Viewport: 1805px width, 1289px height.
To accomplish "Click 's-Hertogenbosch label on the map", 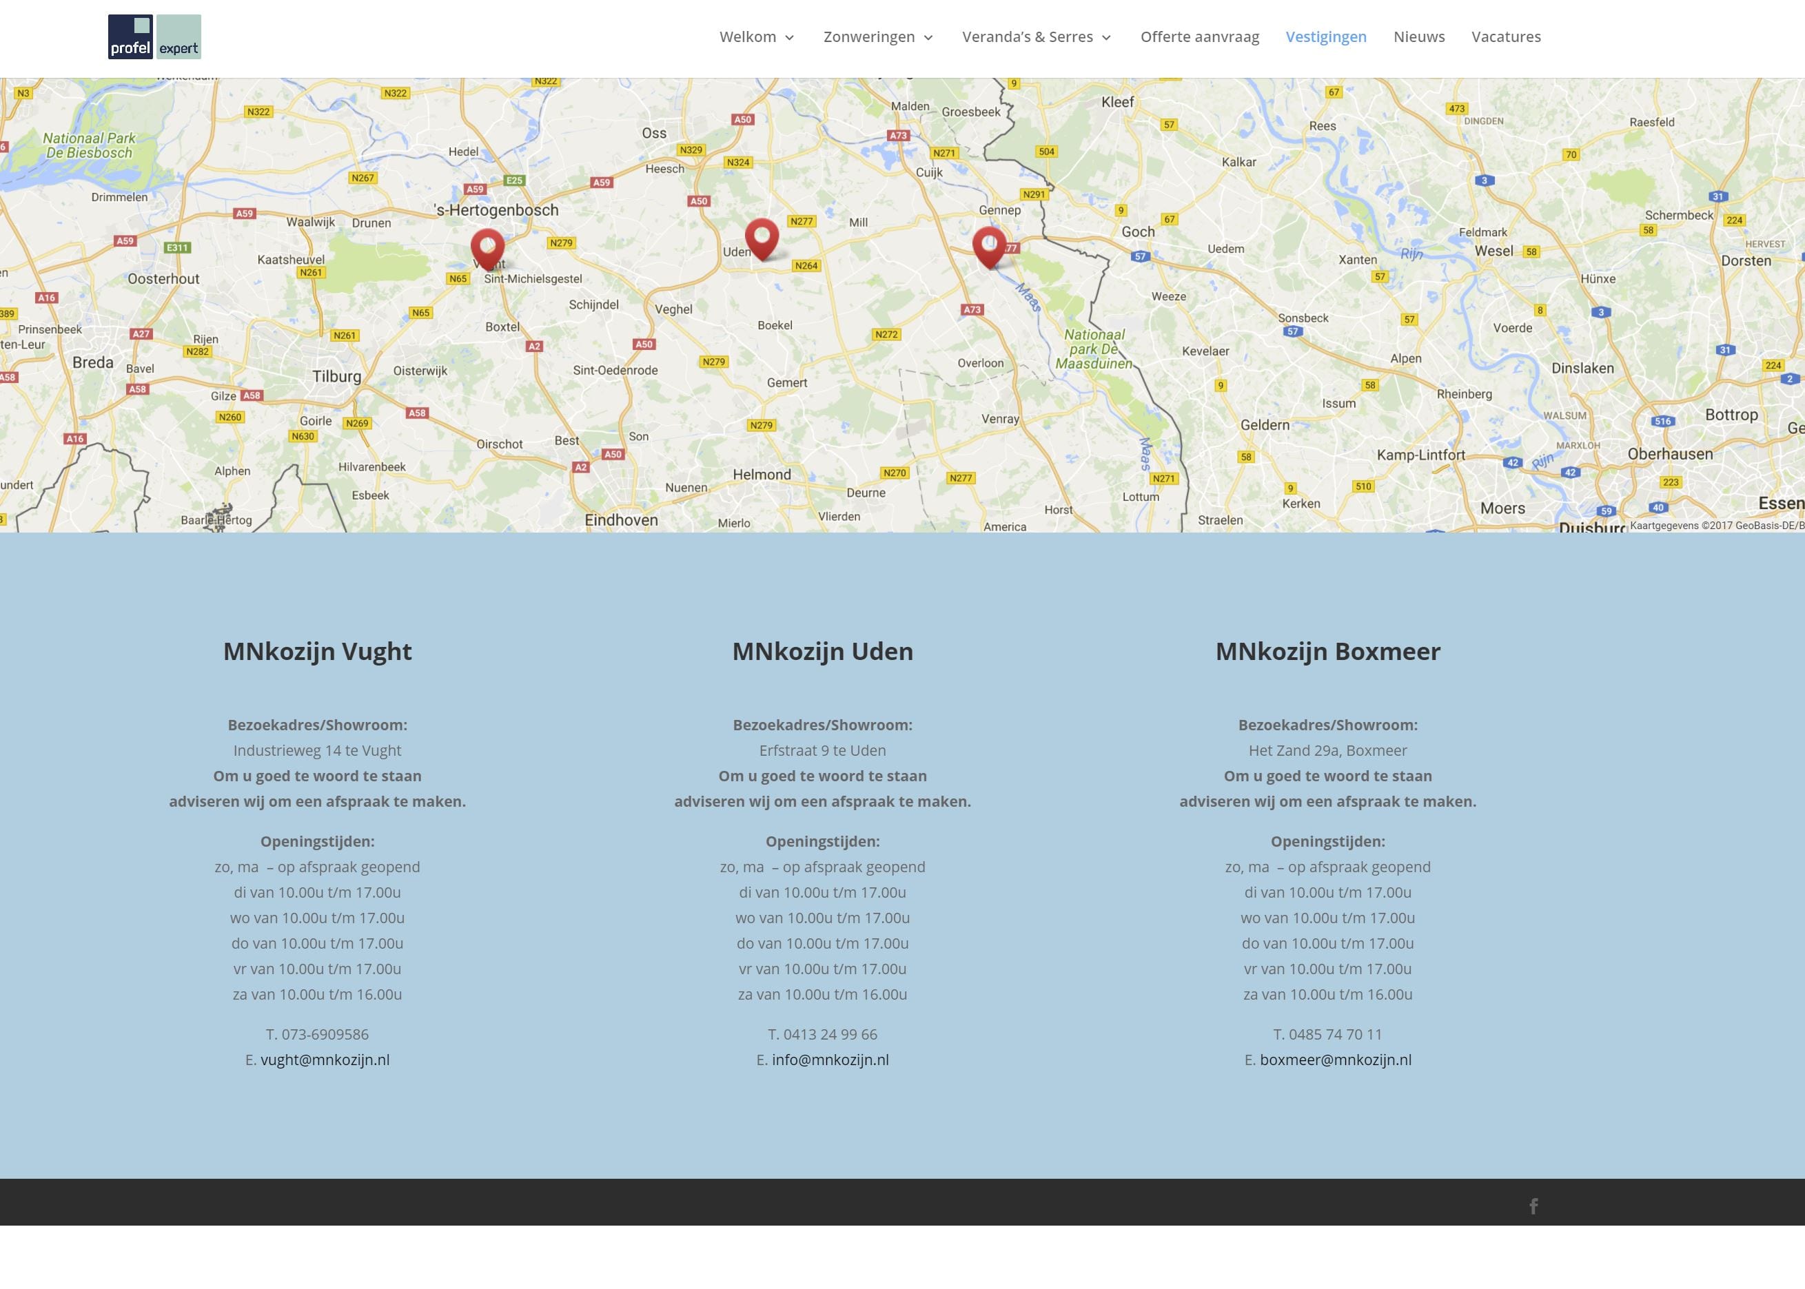I will [497, 210].
